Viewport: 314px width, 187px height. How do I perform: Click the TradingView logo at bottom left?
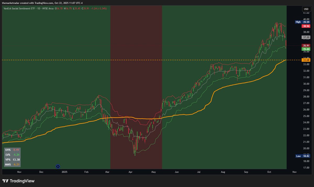(18, 181)
